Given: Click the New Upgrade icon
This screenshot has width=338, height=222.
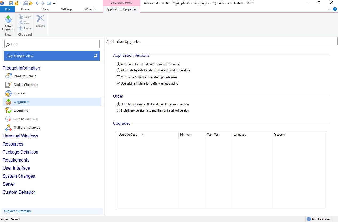Looking at the screenshot, I should pos(8,19).
